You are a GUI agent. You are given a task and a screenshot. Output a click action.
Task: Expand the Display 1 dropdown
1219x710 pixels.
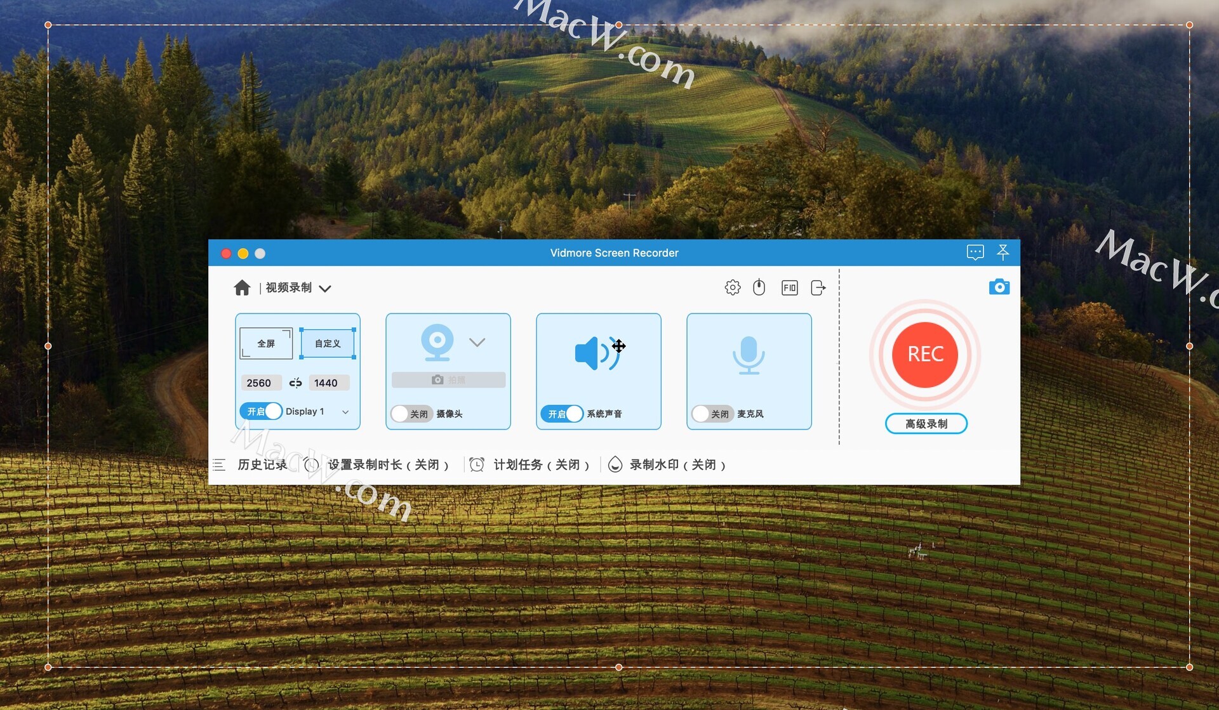pos(345,412)
